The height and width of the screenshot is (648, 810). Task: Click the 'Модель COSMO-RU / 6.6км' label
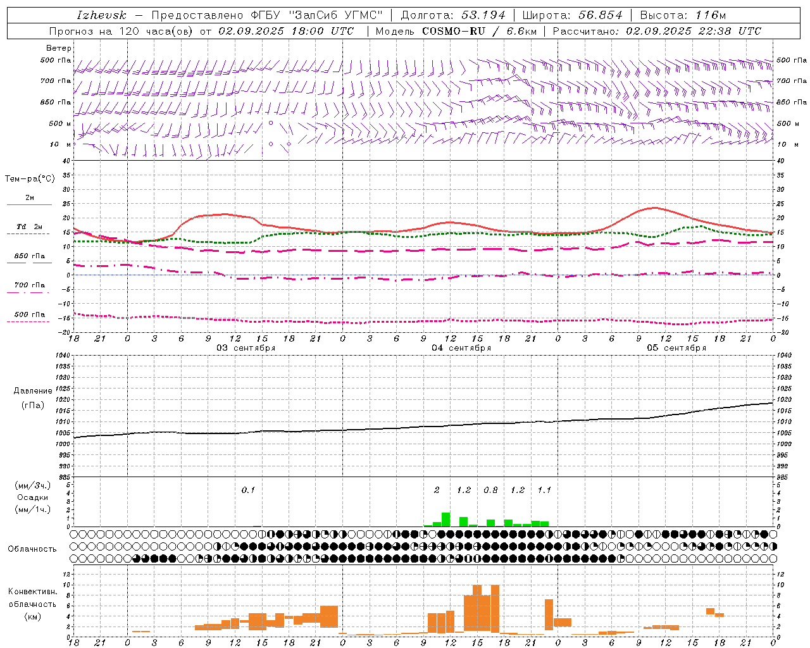coord(456,31)
